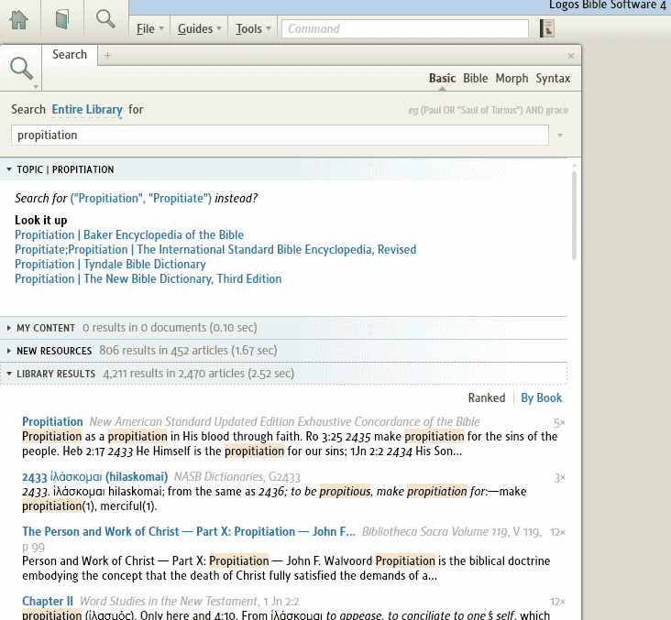The height and width of the screenshot is (620, 671).
Task: Open Propitiation in Baker Encyclopedia of the Bible
Action: click(129, 234)
